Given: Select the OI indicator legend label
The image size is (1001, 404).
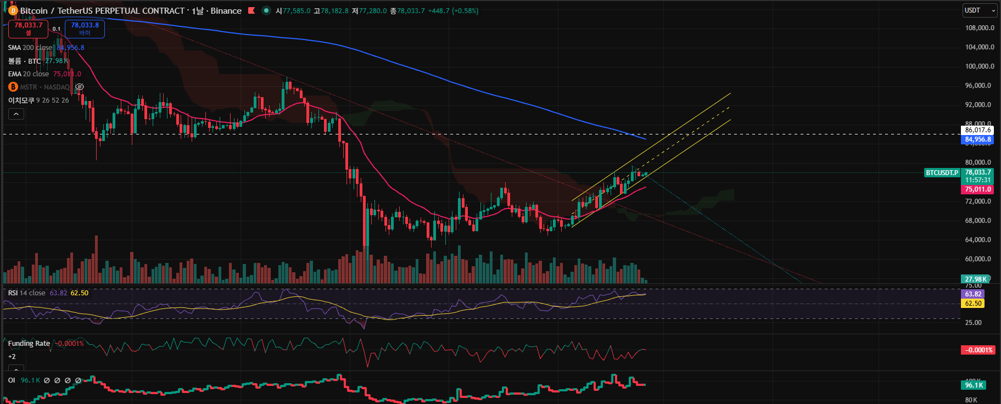Looking at the screenshot, I should pyautogui.click(x=12, y=380).
